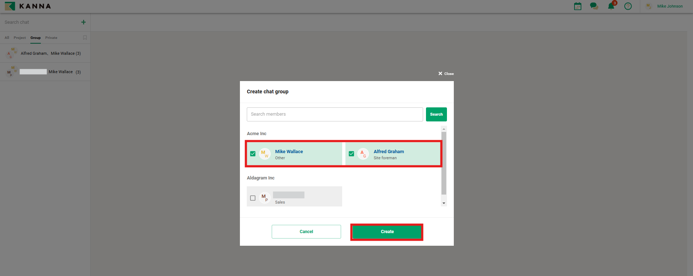
Task: Click the bookmark filter icon
Action: [x=85, y=37]
